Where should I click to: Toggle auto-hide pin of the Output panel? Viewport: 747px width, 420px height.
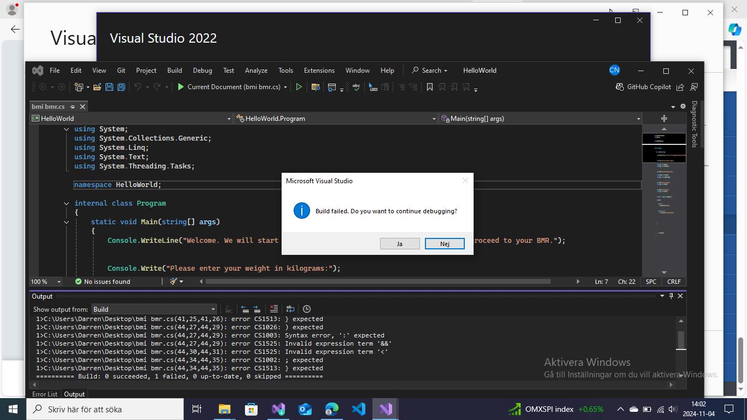pyautogui.click(x=671, y=296)
